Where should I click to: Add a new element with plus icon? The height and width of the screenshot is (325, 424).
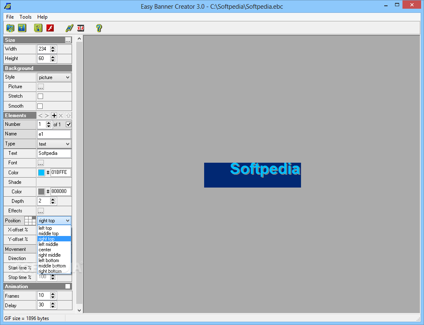(54, 116)
